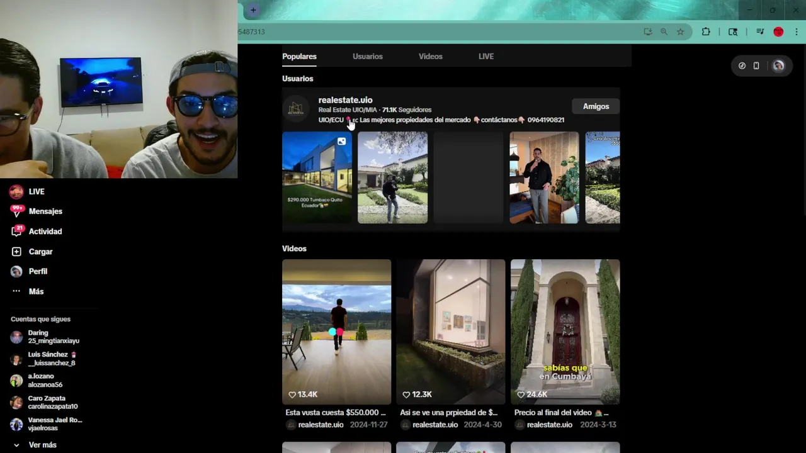Open the LIVE icon in the sidebar
806x453 pixels.
[x=16, y=191]
